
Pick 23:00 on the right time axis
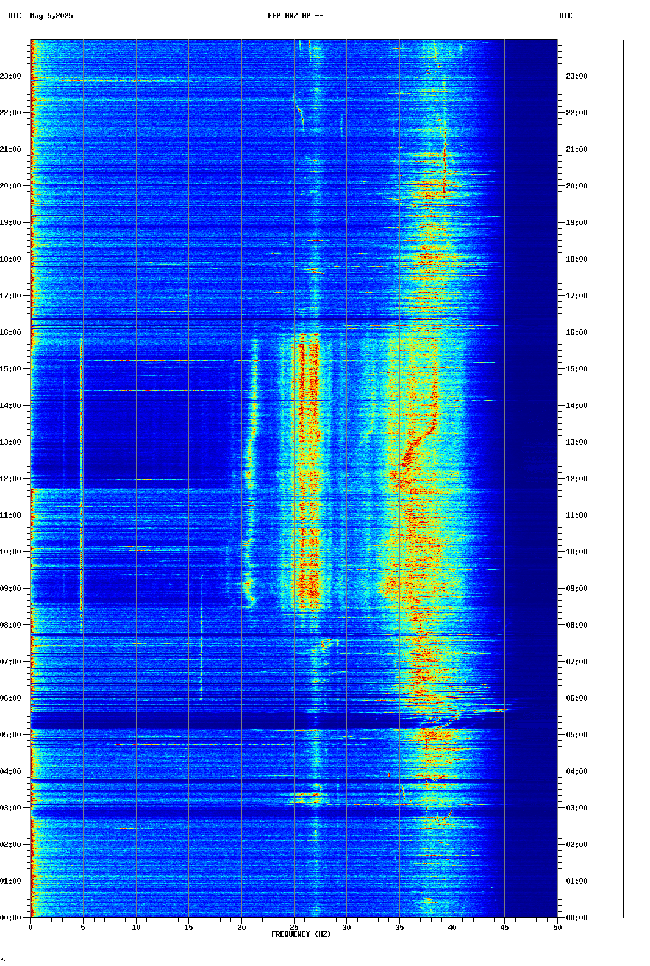point(577,76)
